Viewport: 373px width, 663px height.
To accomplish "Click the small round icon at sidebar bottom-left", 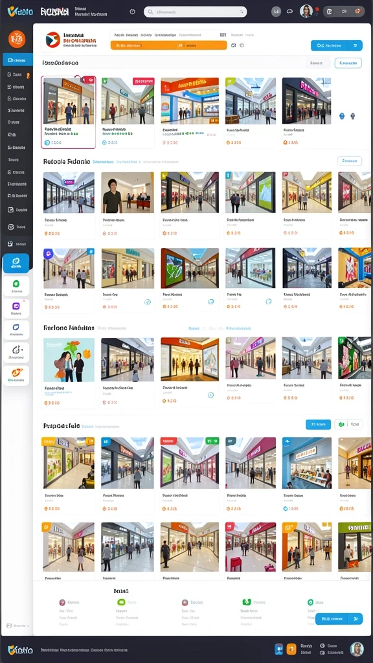I will coord(9,625).
